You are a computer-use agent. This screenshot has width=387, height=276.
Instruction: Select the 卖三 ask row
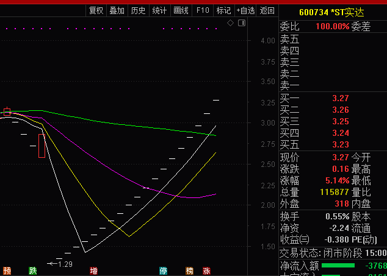(333, 63)
